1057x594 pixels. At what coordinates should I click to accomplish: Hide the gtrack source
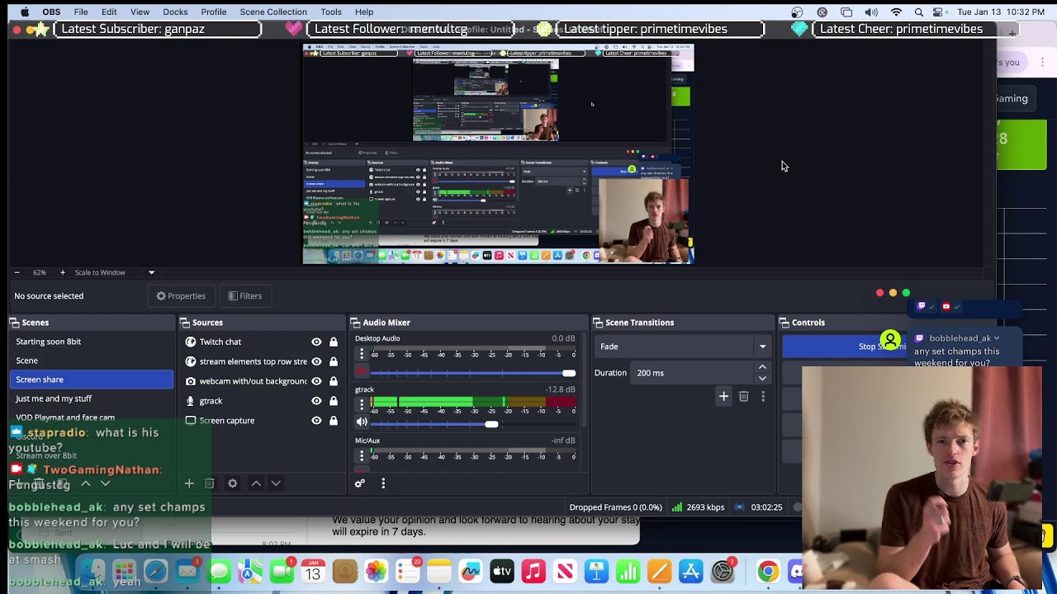coord(316,401)
